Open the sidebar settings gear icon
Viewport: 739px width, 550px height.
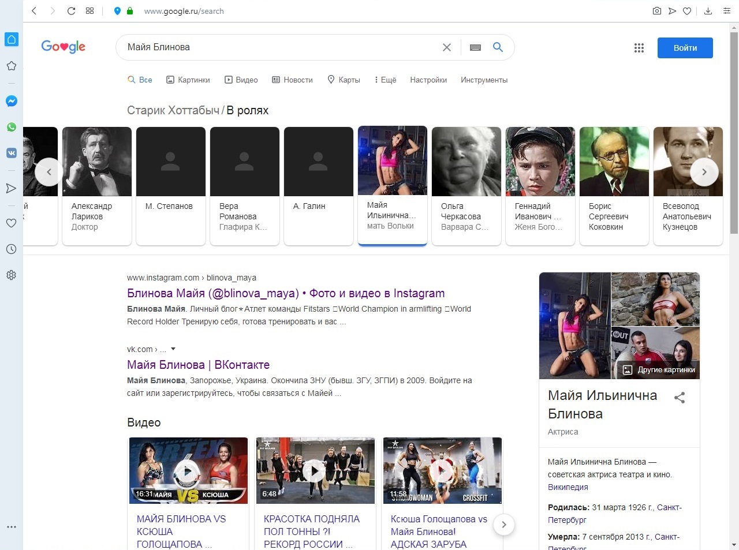pos(11,275)
